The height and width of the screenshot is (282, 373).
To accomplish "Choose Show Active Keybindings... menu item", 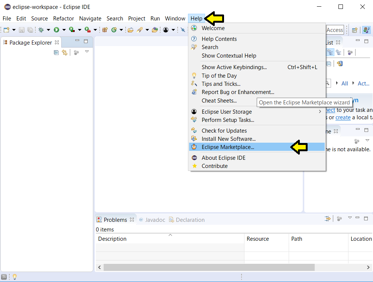I will [257, 67].
